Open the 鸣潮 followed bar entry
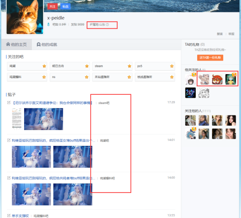The height and width of the screenshot is (218, 241). (x=27, y=66)
